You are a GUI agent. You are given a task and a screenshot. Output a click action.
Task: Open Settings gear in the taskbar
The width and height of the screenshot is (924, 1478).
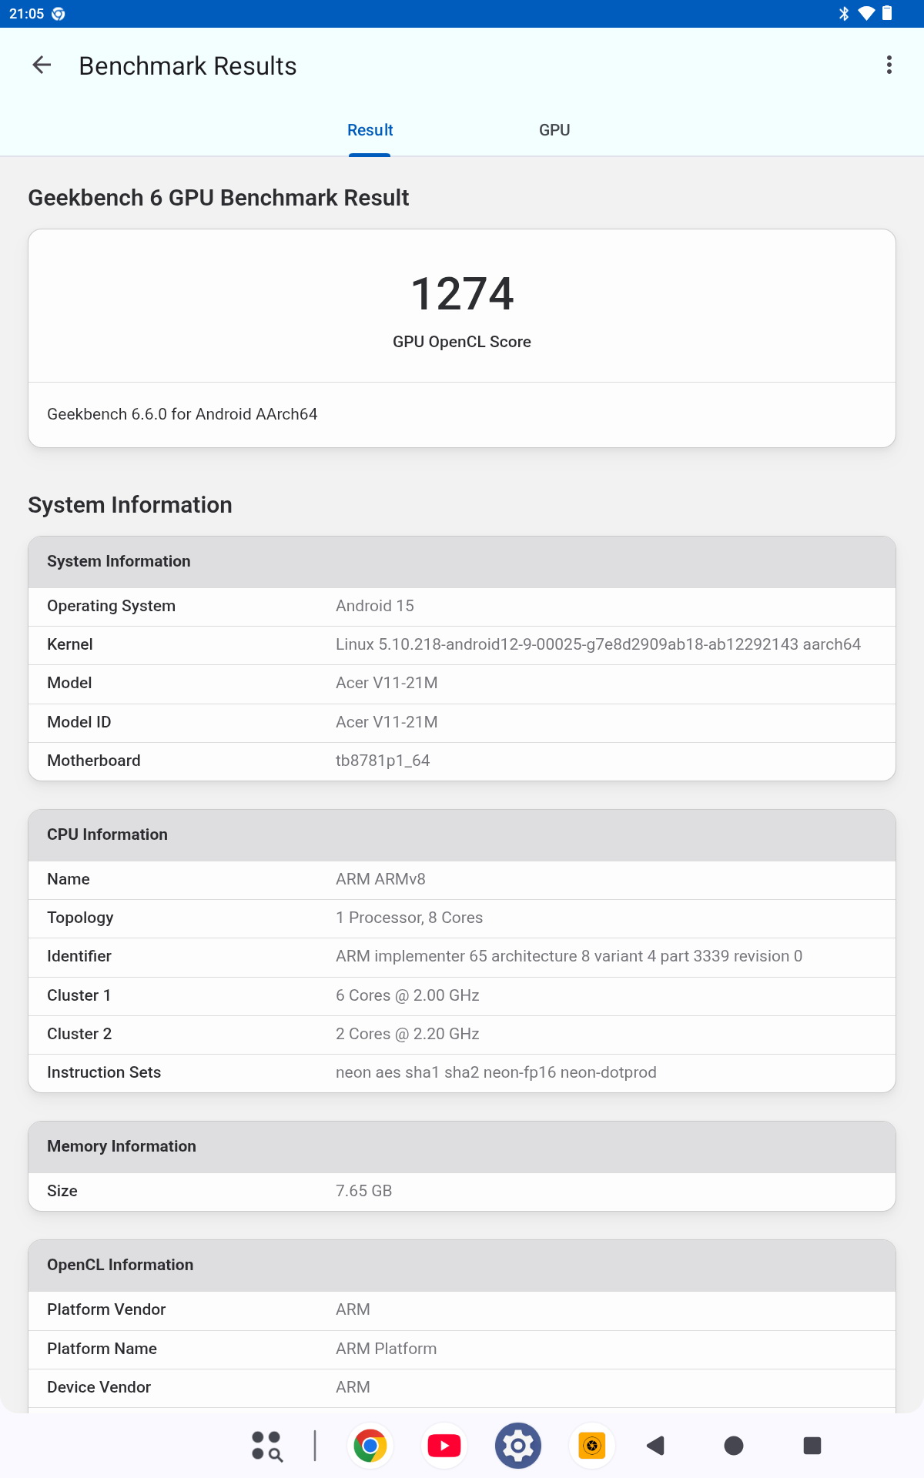(518, 1446)
